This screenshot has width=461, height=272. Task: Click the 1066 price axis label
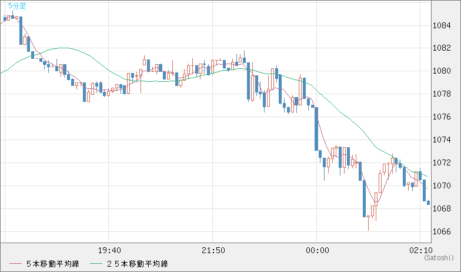tap(442, 231)
